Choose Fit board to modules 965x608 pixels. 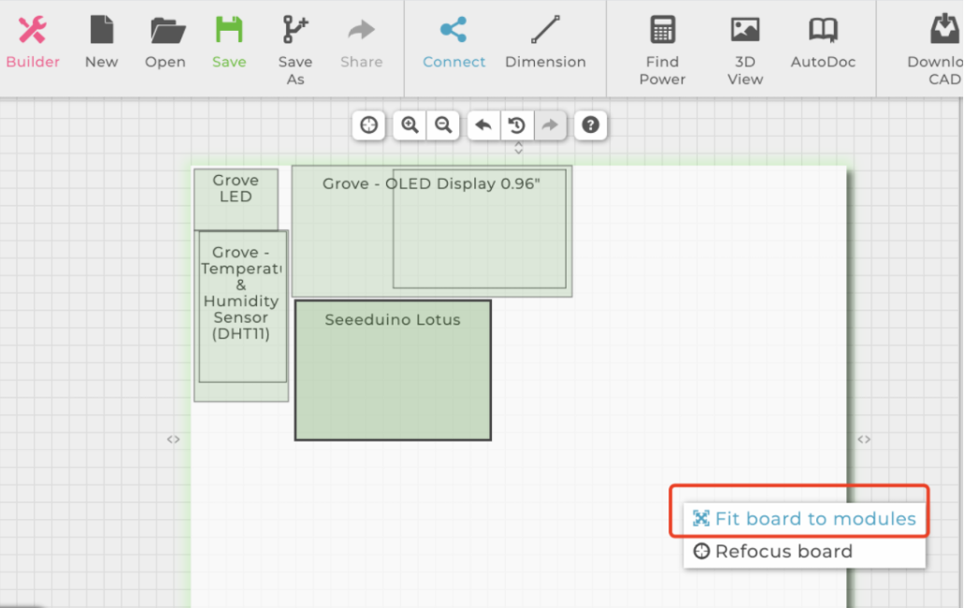(x=804, y=519)
